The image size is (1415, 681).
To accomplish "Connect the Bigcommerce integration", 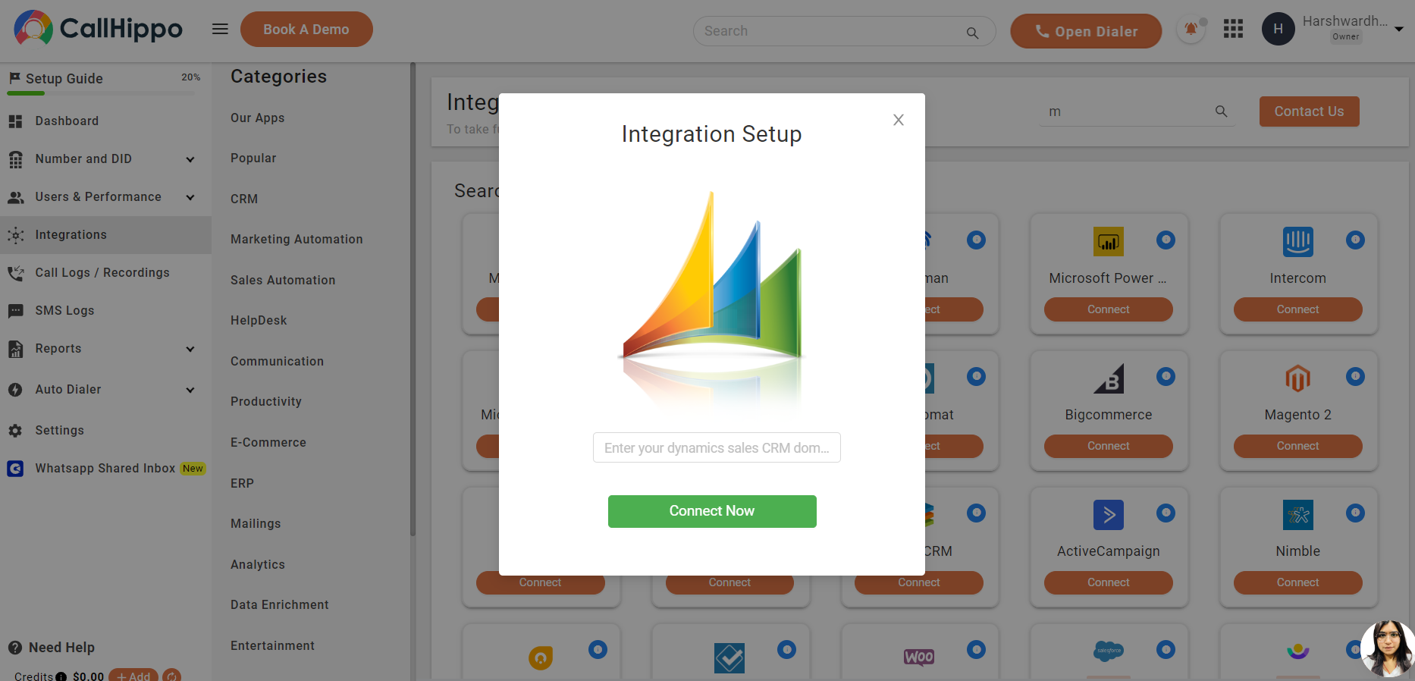I will coord(1109,446).
